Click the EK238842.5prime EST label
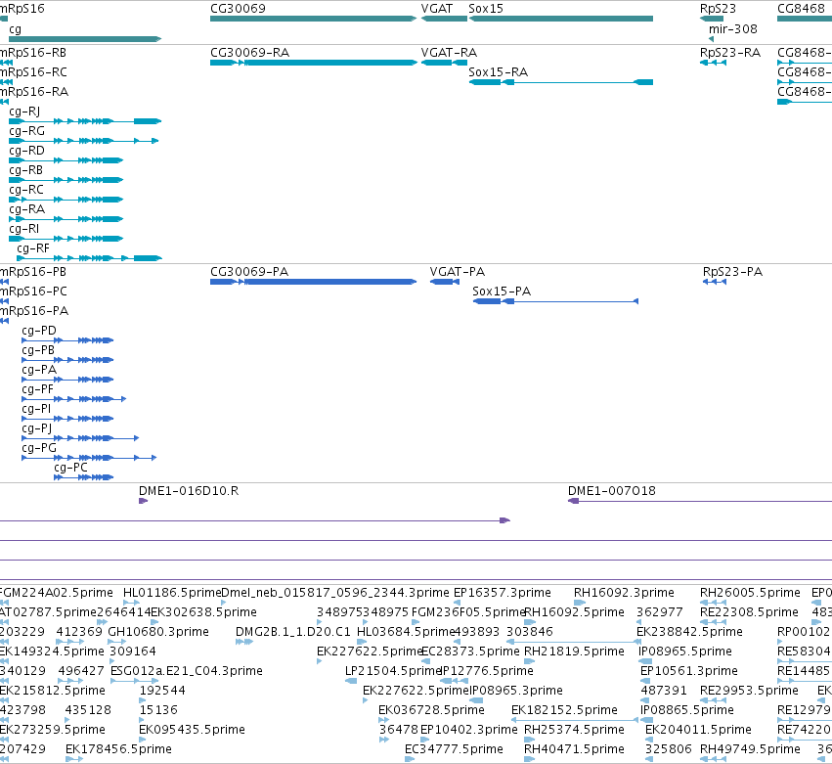This screenshot has width=832, height=764. point(689,632)
